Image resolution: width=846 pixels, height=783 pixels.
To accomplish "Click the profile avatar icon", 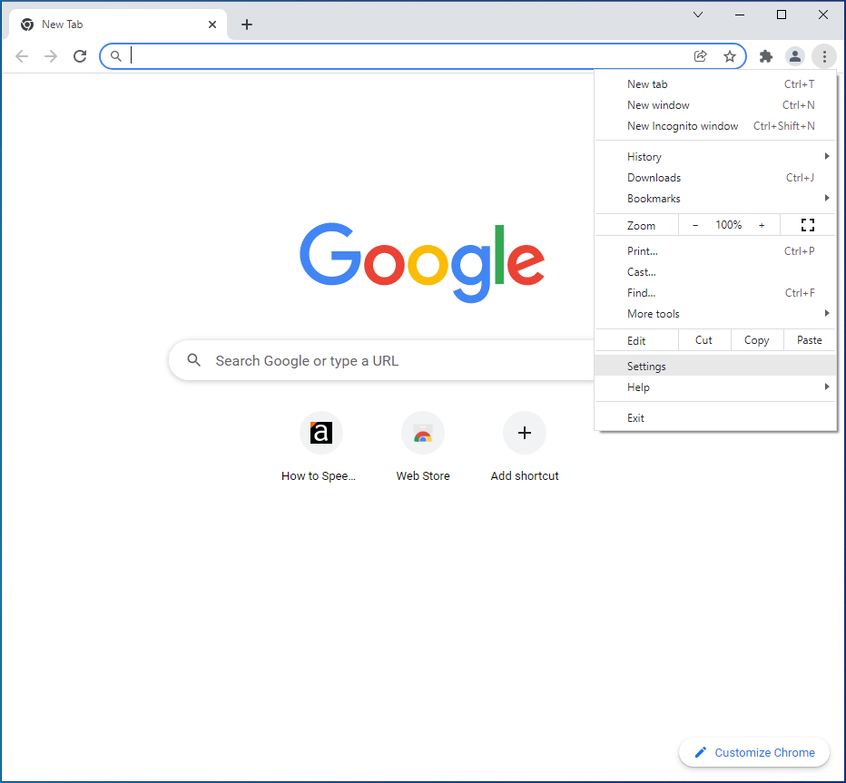I will point(795,55).
